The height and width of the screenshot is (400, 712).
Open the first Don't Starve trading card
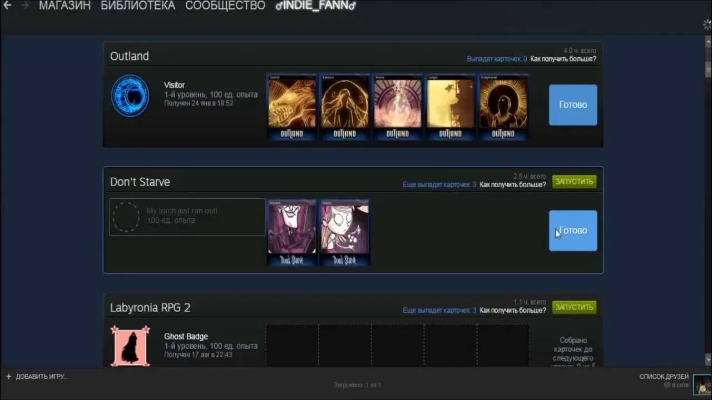tap(292, 233)
